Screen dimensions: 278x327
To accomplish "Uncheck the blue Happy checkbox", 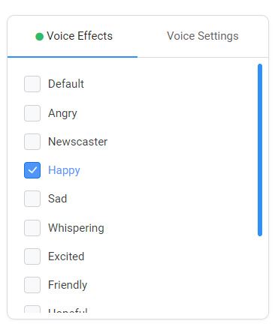I will click(x=32, y=170).
